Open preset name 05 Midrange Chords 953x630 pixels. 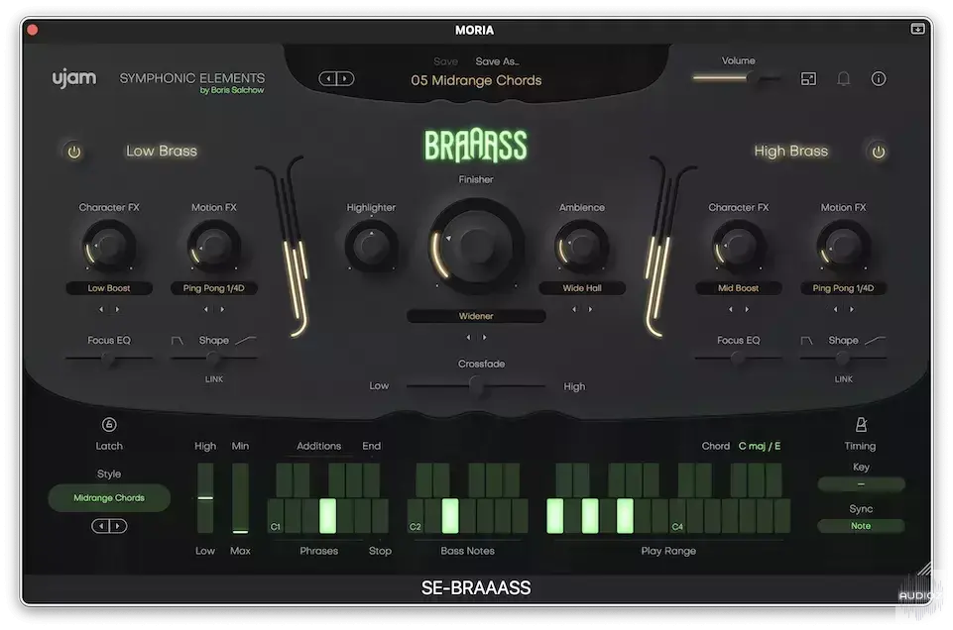[476, 80]
